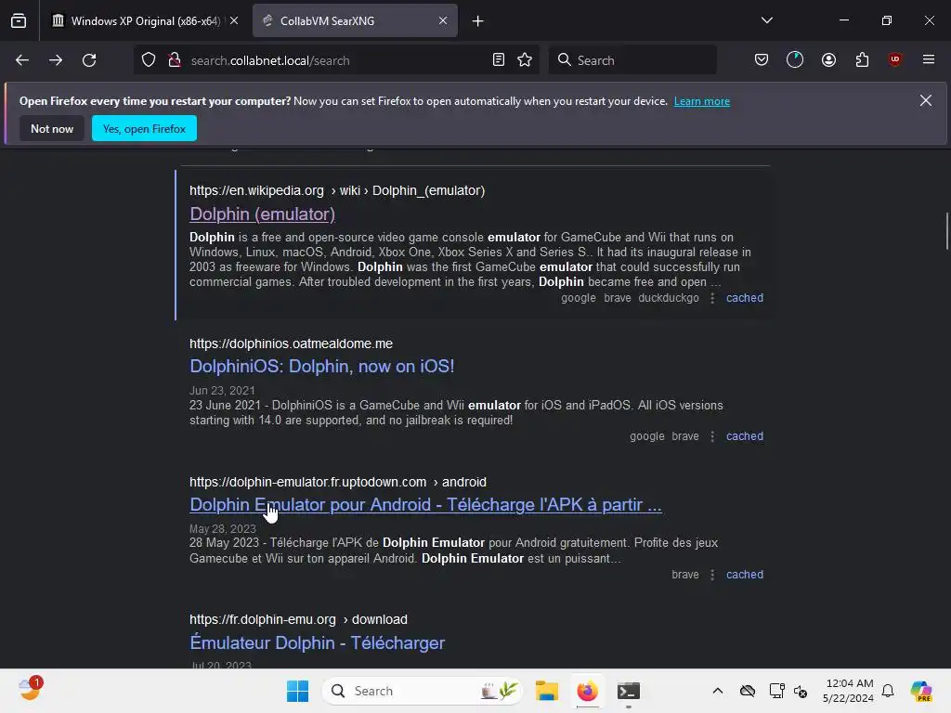This screenshot has width=951, height=713.
Task: Click the page vertical scrollbar thumb
Action: (947, 231)
